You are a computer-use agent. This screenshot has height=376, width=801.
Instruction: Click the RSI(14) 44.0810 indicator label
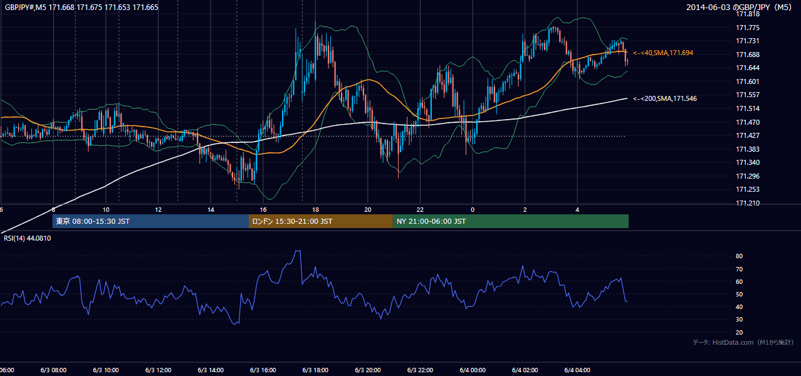click(x=27, y=238)
